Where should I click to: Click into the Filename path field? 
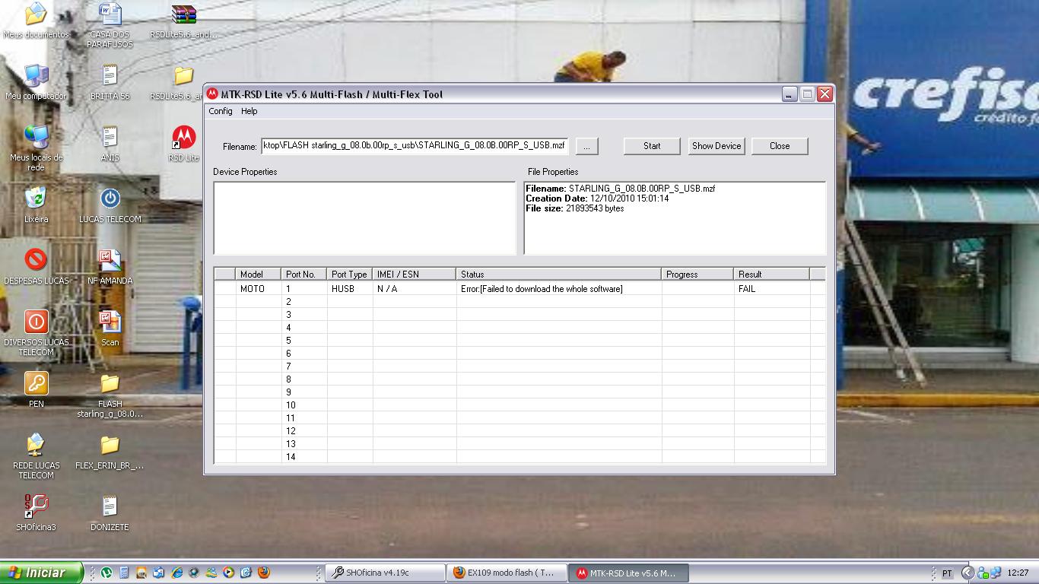pos(415,146)
